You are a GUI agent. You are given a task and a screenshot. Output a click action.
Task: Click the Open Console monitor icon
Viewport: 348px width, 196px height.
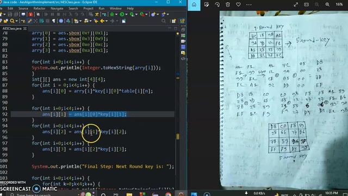23,14
